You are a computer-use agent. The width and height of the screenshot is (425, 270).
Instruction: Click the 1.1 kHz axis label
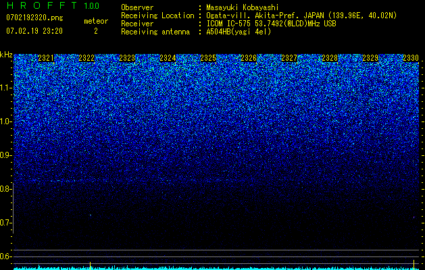(x=5, y=88)
